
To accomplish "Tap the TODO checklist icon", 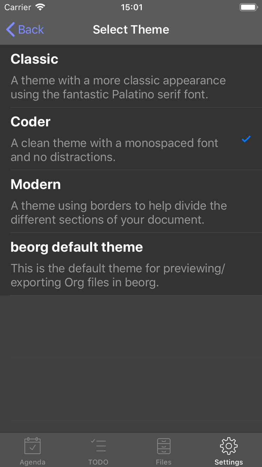I will coord(98,446).
